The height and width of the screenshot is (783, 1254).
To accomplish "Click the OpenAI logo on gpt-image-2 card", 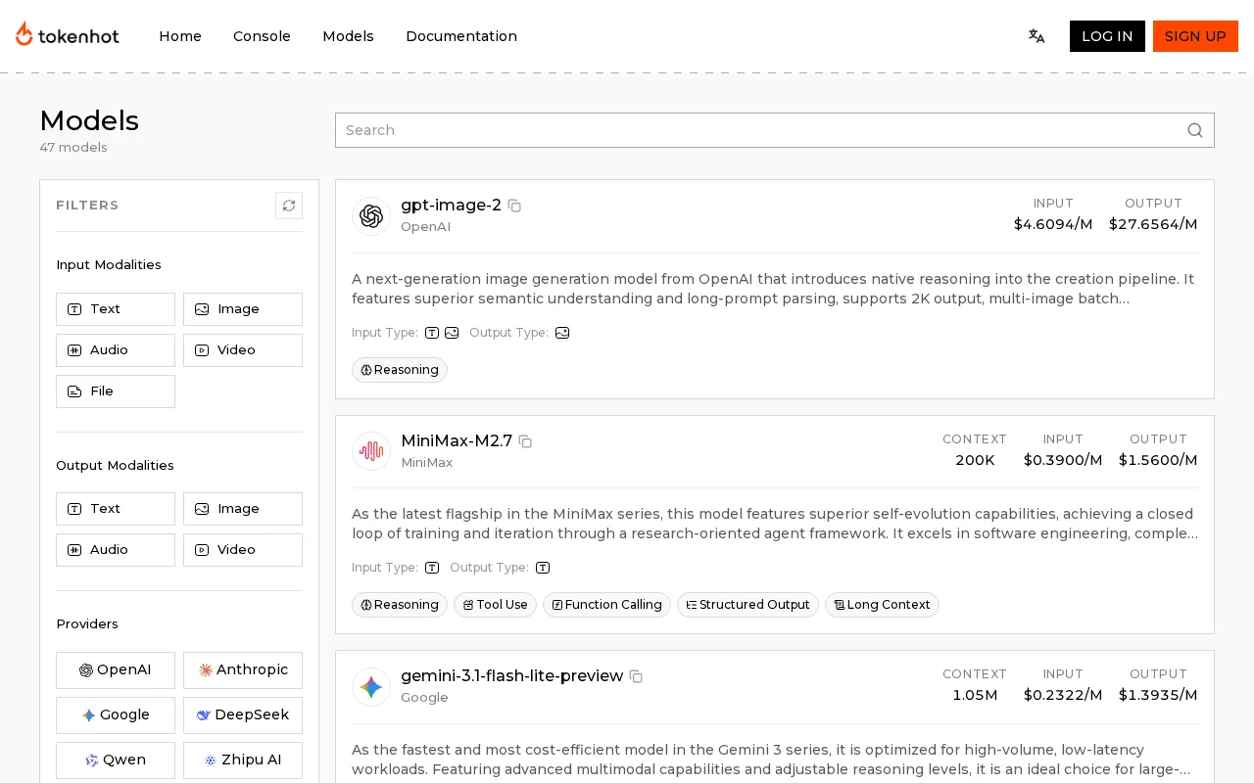I will click(x=371, y=216).
